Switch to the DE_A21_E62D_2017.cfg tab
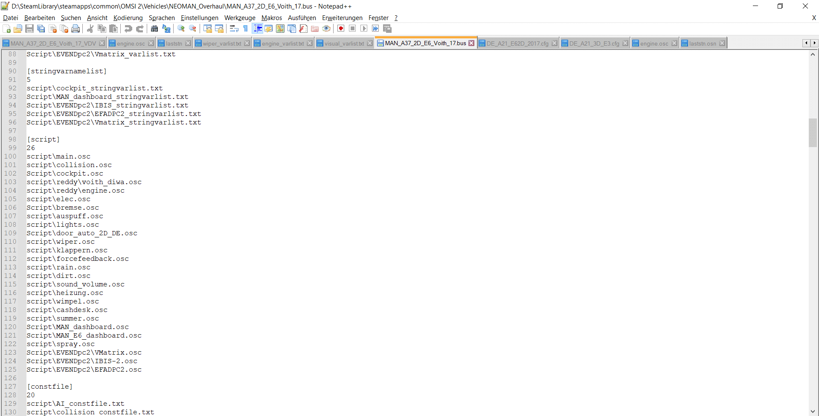 pyautogui.click(x=517, y=43)
